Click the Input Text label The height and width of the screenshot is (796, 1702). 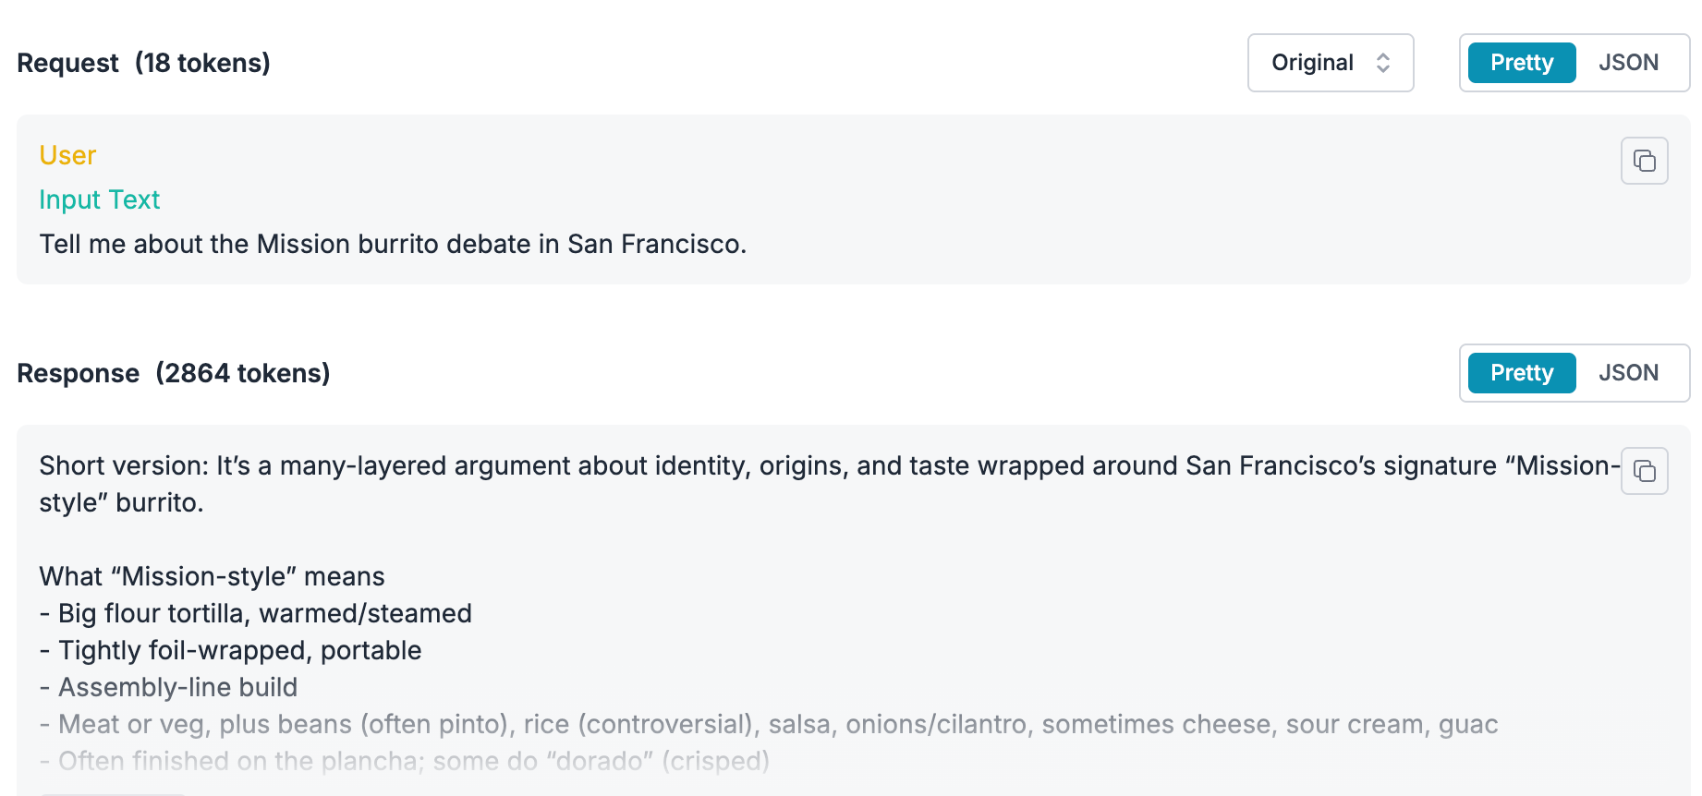100,199
